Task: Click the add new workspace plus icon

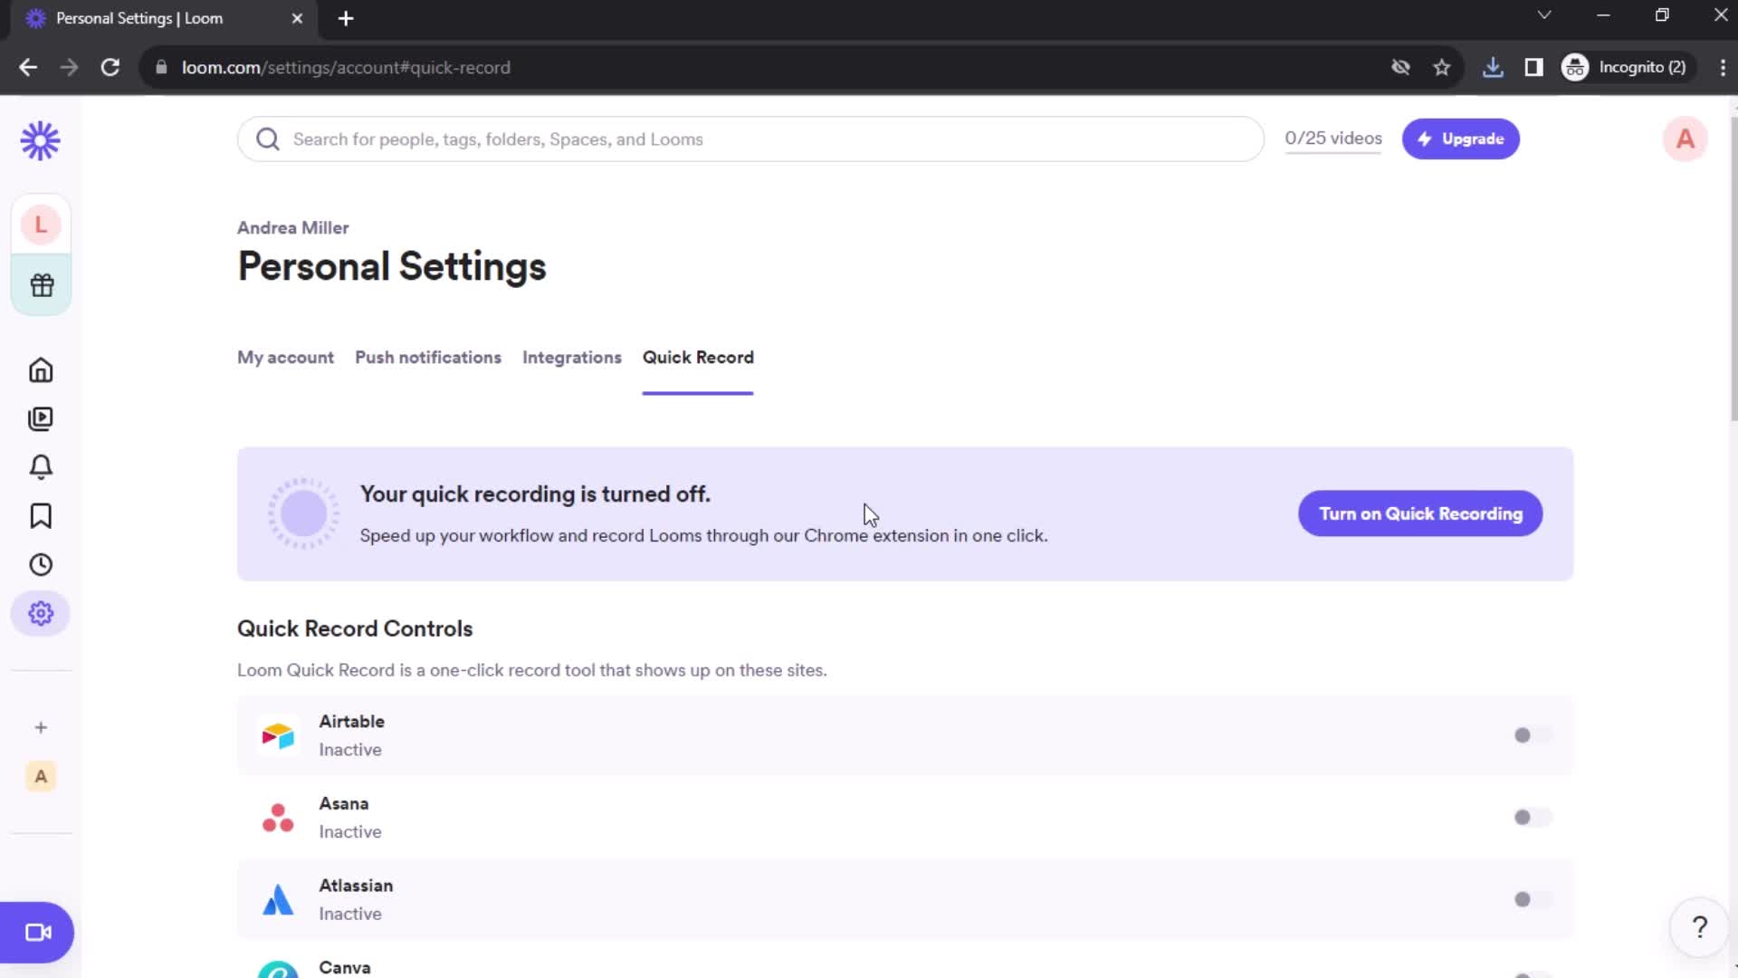Action: [41, 727]
